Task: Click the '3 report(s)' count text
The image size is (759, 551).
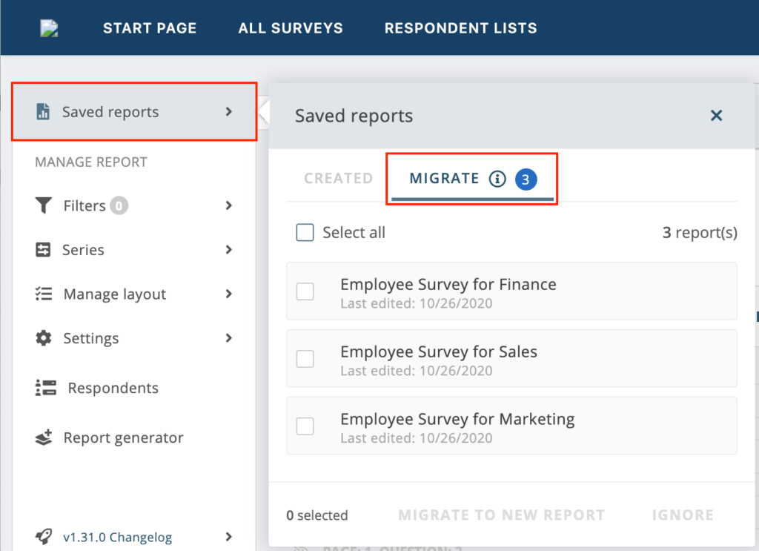Action: (700, 232)
